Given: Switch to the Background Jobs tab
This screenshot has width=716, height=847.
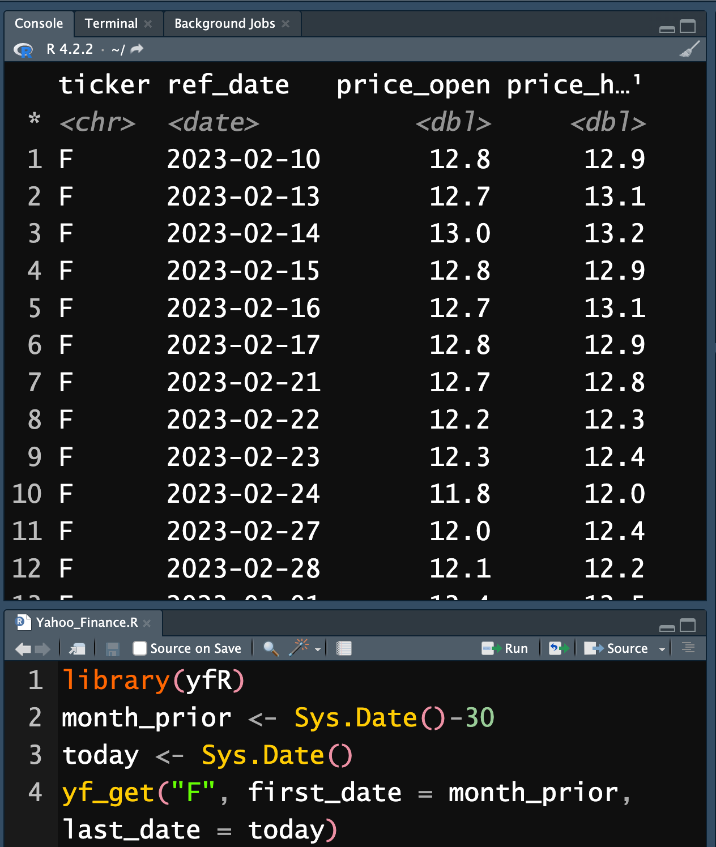Looking at the screenshot, I should [224, 23].
